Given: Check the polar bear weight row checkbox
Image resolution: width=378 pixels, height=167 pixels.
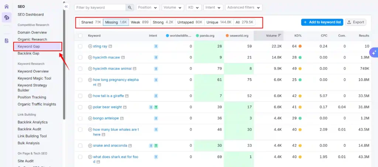Looking at the screenshot, I should pos(80,107).
